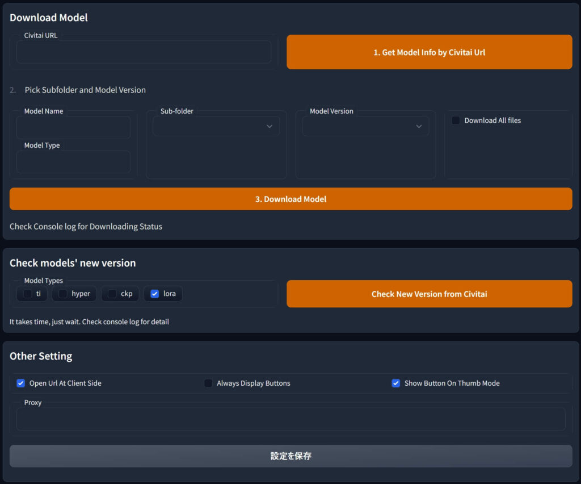Screen dimensions: 581x484
Task: Check the ckp model type option
Action: click(x=112, y=294)
